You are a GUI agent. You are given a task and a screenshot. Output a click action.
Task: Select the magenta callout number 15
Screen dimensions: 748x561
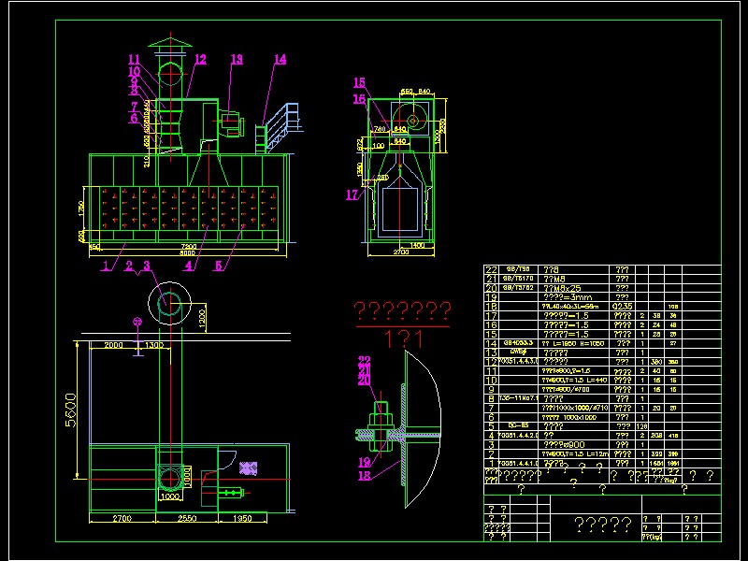359,83
